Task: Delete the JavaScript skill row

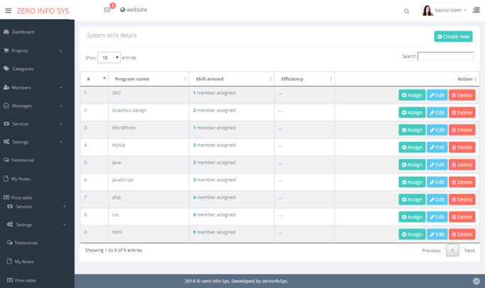Action: point(462,182)
